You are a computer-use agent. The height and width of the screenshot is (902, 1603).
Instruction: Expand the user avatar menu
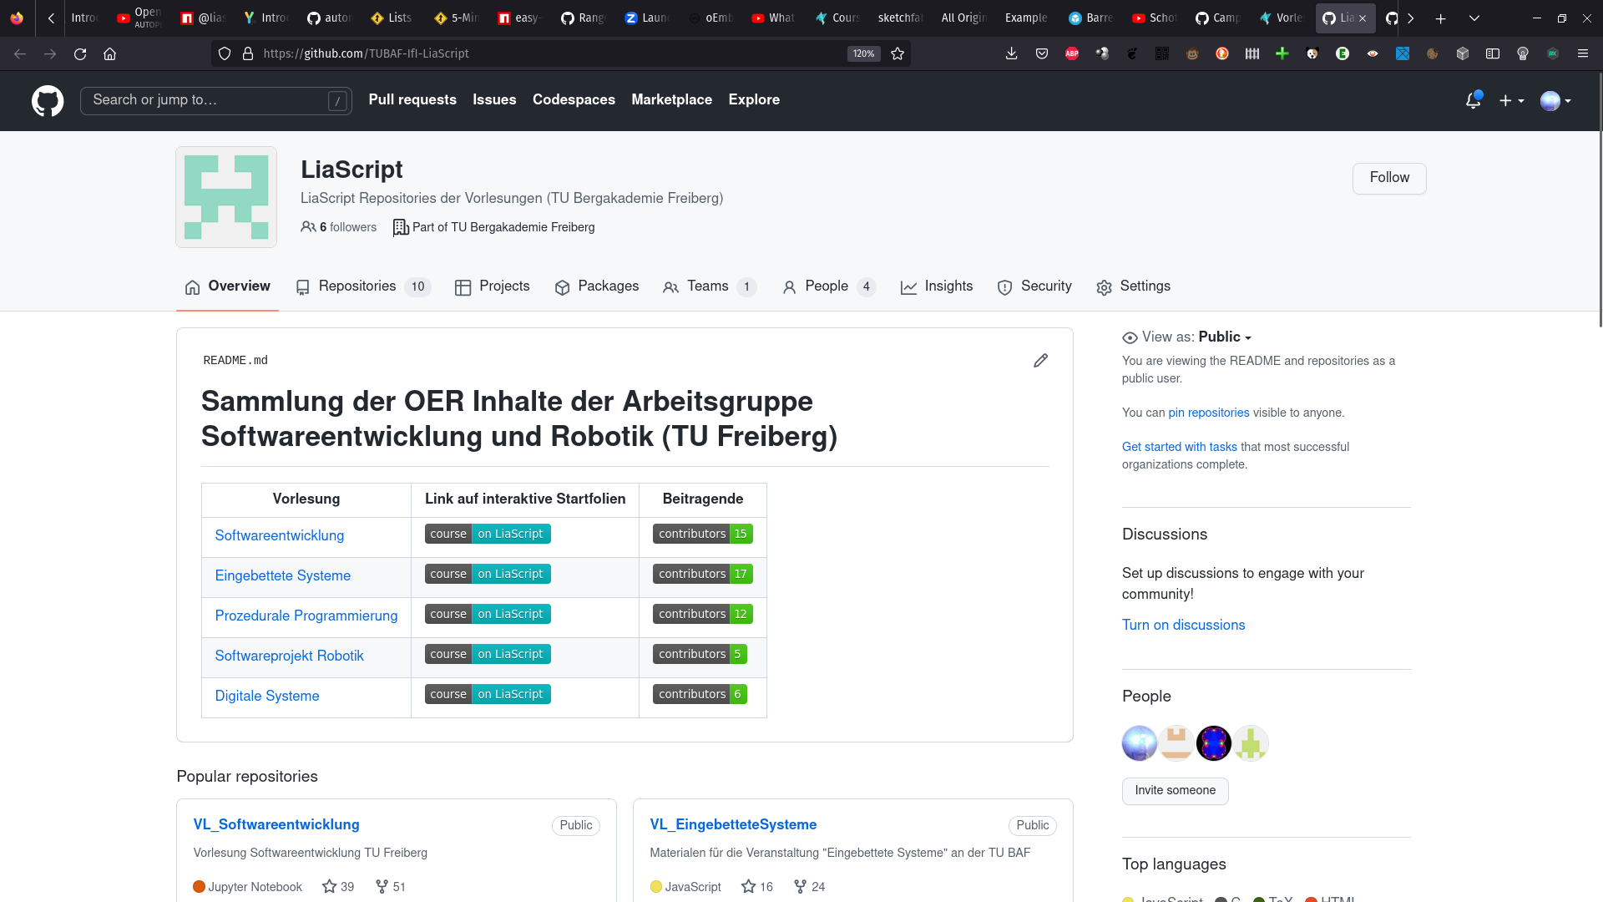pyautogui.click(x=1555, y=100)
